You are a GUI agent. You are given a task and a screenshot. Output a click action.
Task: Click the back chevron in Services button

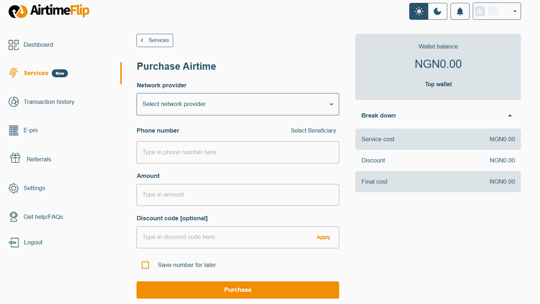click(x=142, y=40)
